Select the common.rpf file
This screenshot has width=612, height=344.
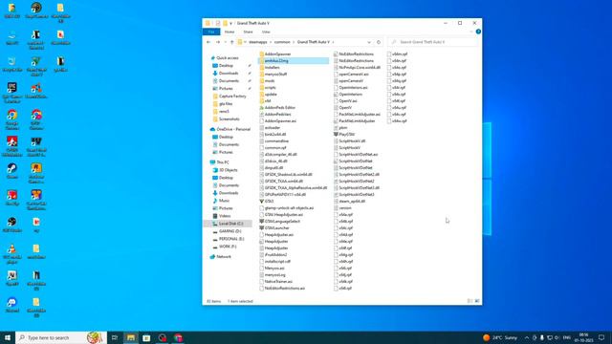[275, 148]
